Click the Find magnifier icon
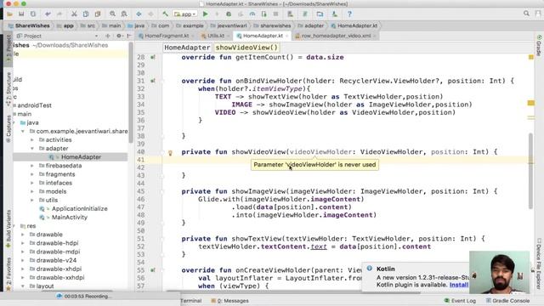This screenshot has height=306, width=544. pos(112,14)
